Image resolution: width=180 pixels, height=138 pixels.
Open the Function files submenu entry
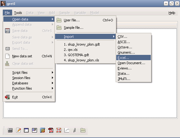[29, 88]
